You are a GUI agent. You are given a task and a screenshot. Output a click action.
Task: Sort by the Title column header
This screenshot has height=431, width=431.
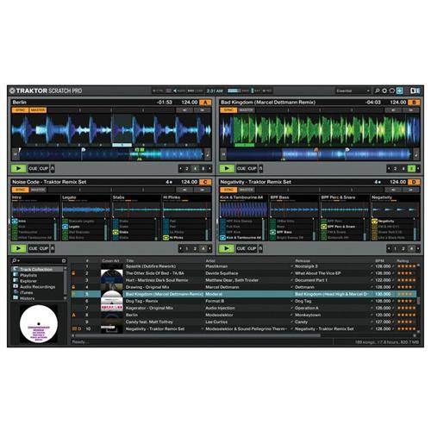129,261
